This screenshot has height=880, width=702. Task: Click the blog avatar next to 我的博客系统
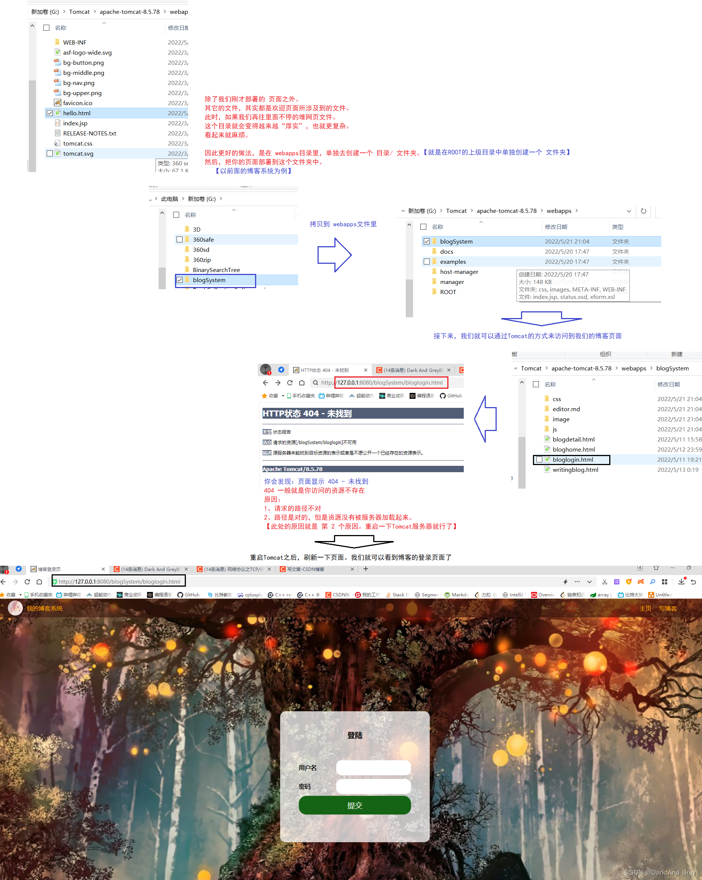[15, 608]
